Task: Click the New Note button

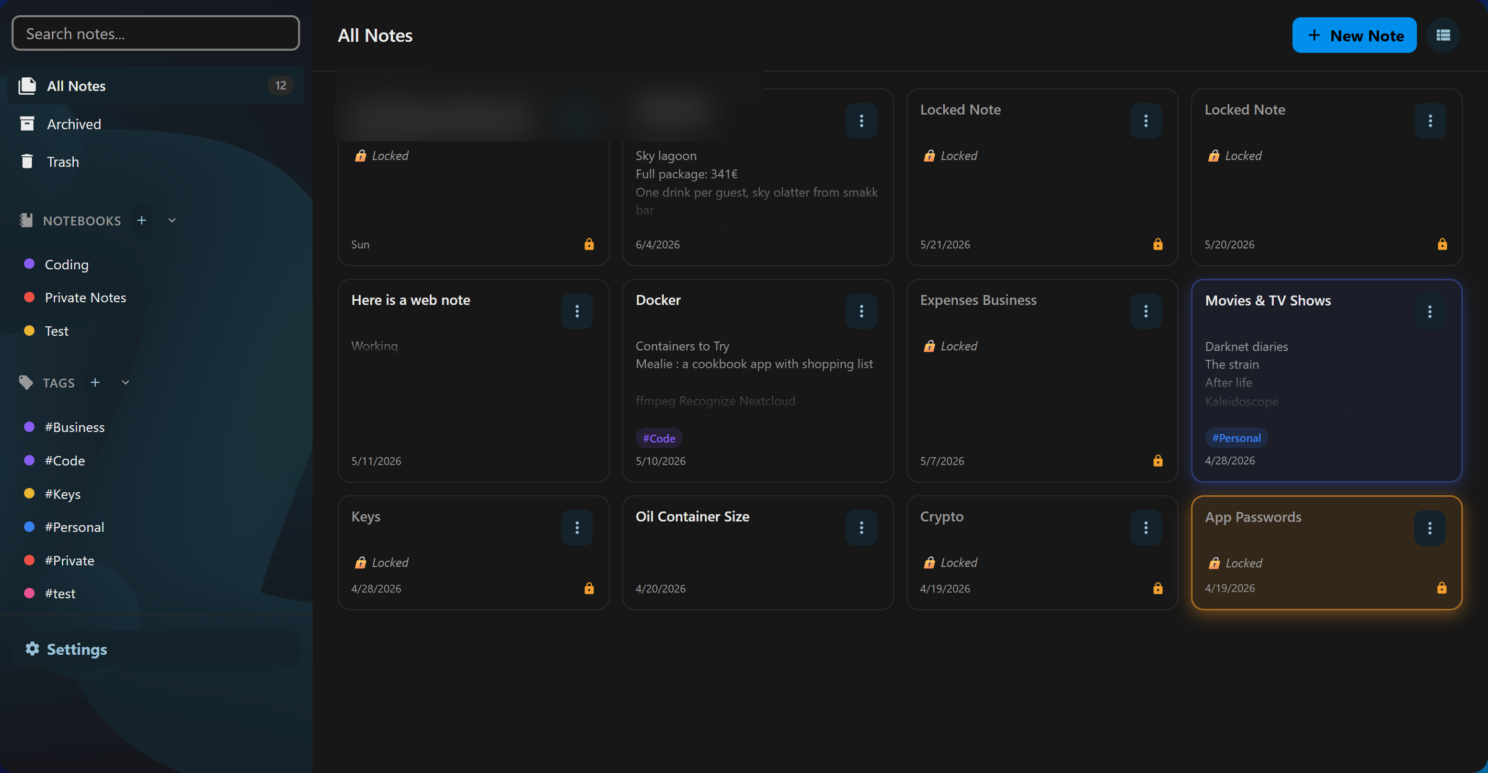Action: point(1354,35)
